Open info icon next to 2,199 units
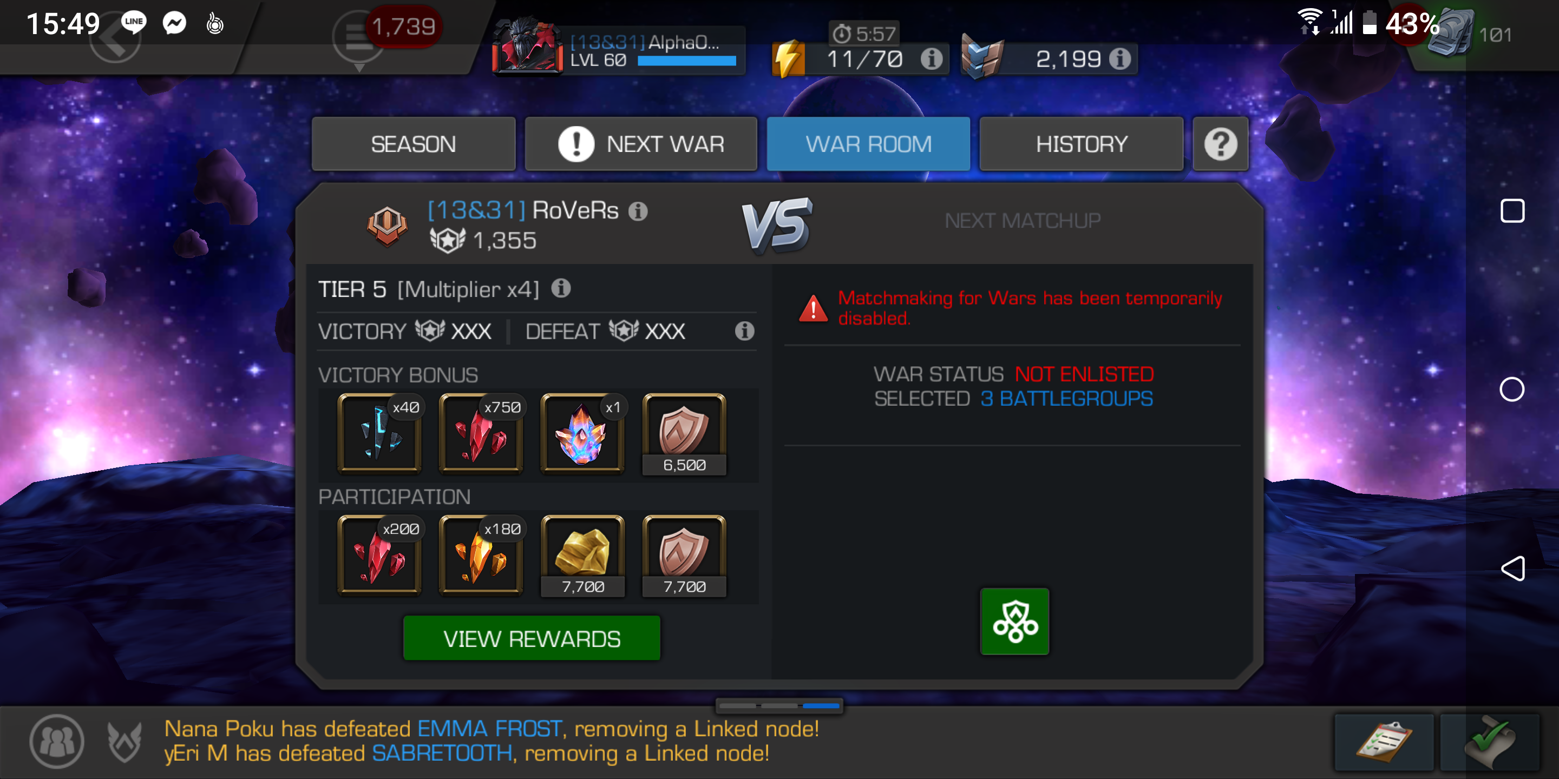Image resolution: width=1559 pixels, height=779 pixels. point(1119,58)
